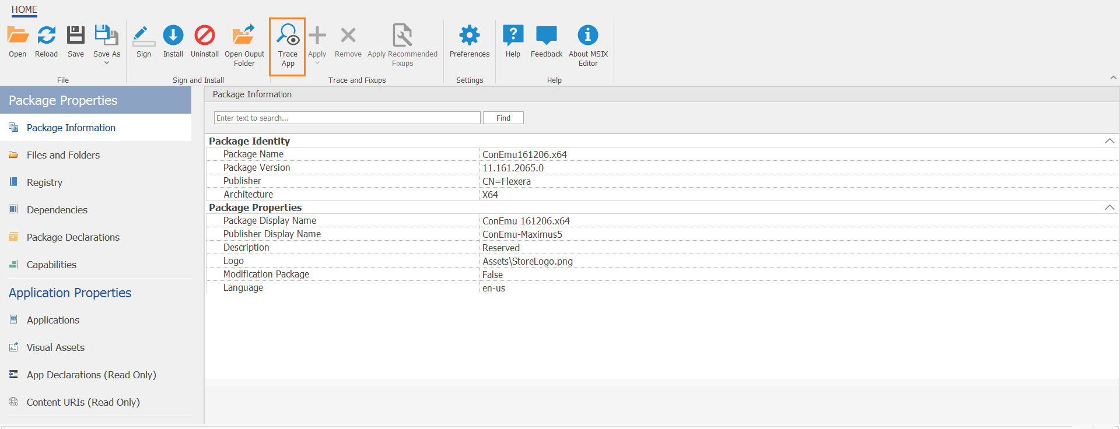Click the Save As icon
The width and height of the screenshot is (1120, 429).
(x=107, y=35)
